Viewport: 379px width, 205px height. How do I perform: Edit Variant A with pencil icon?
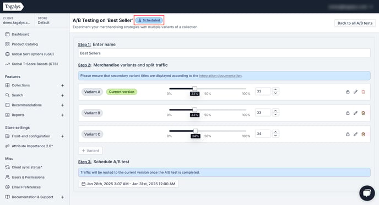[355, 92]
